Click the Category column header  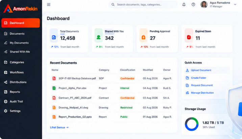104,70
